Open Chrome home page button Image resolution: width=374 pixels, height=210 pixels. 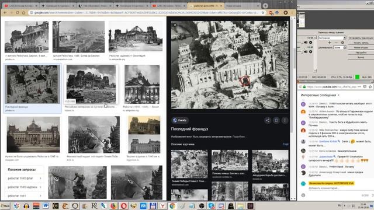point(23,13)
